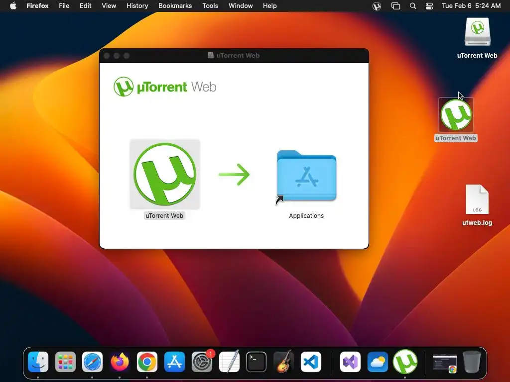
Task: Launch Google Chrome from the Dock
Action: pyautogui.click(x=147, y=362)
